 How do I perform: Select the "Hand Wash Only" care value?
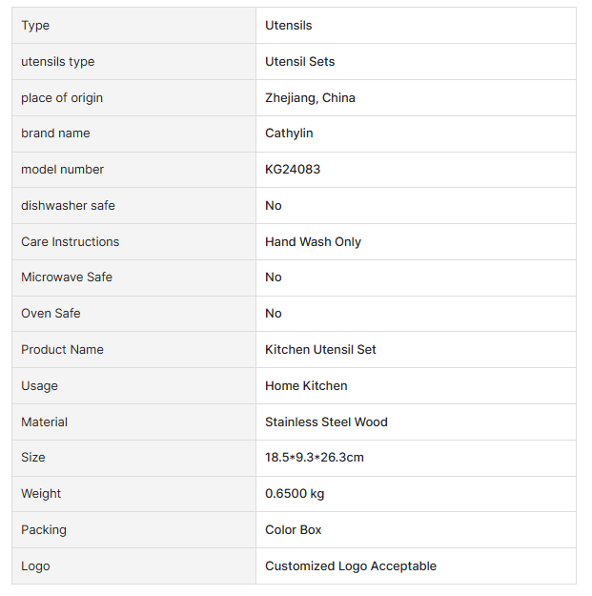click(313, 242)
